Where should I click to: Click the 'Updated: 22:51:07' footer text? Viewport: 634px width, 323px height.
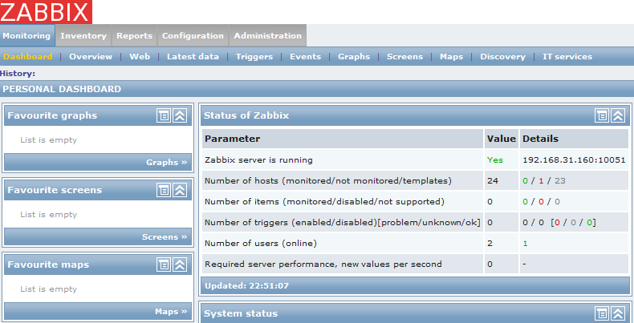(246, 286)
